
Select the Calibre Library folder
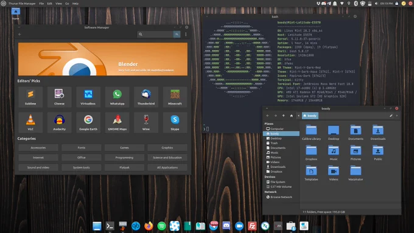[x=311, y=133]
